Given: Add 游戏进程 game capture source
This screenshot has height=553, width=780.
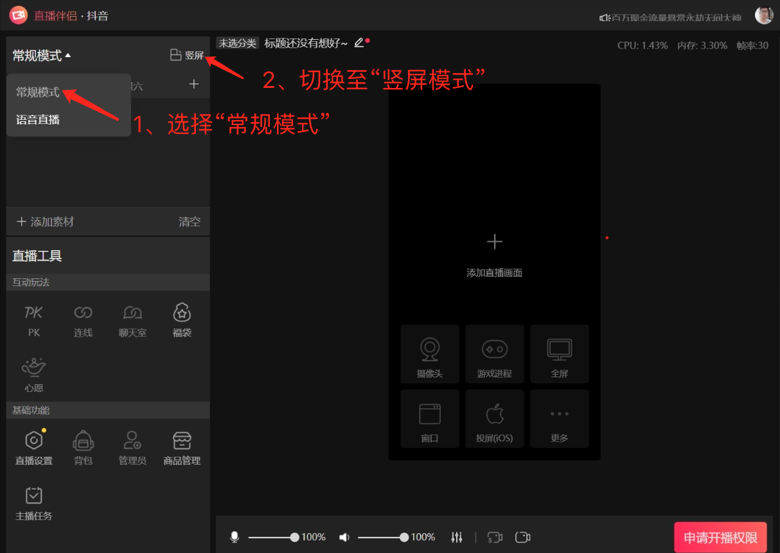Looking at the screenshot, I should pyautogui.click(x=494, y=354).
